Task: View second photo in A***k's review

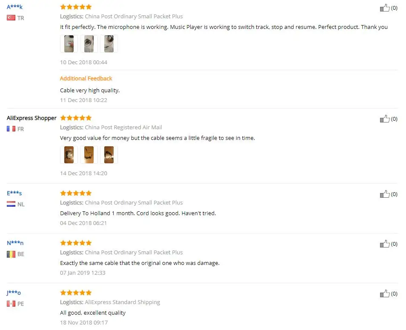Action: (x=89, y=44)
